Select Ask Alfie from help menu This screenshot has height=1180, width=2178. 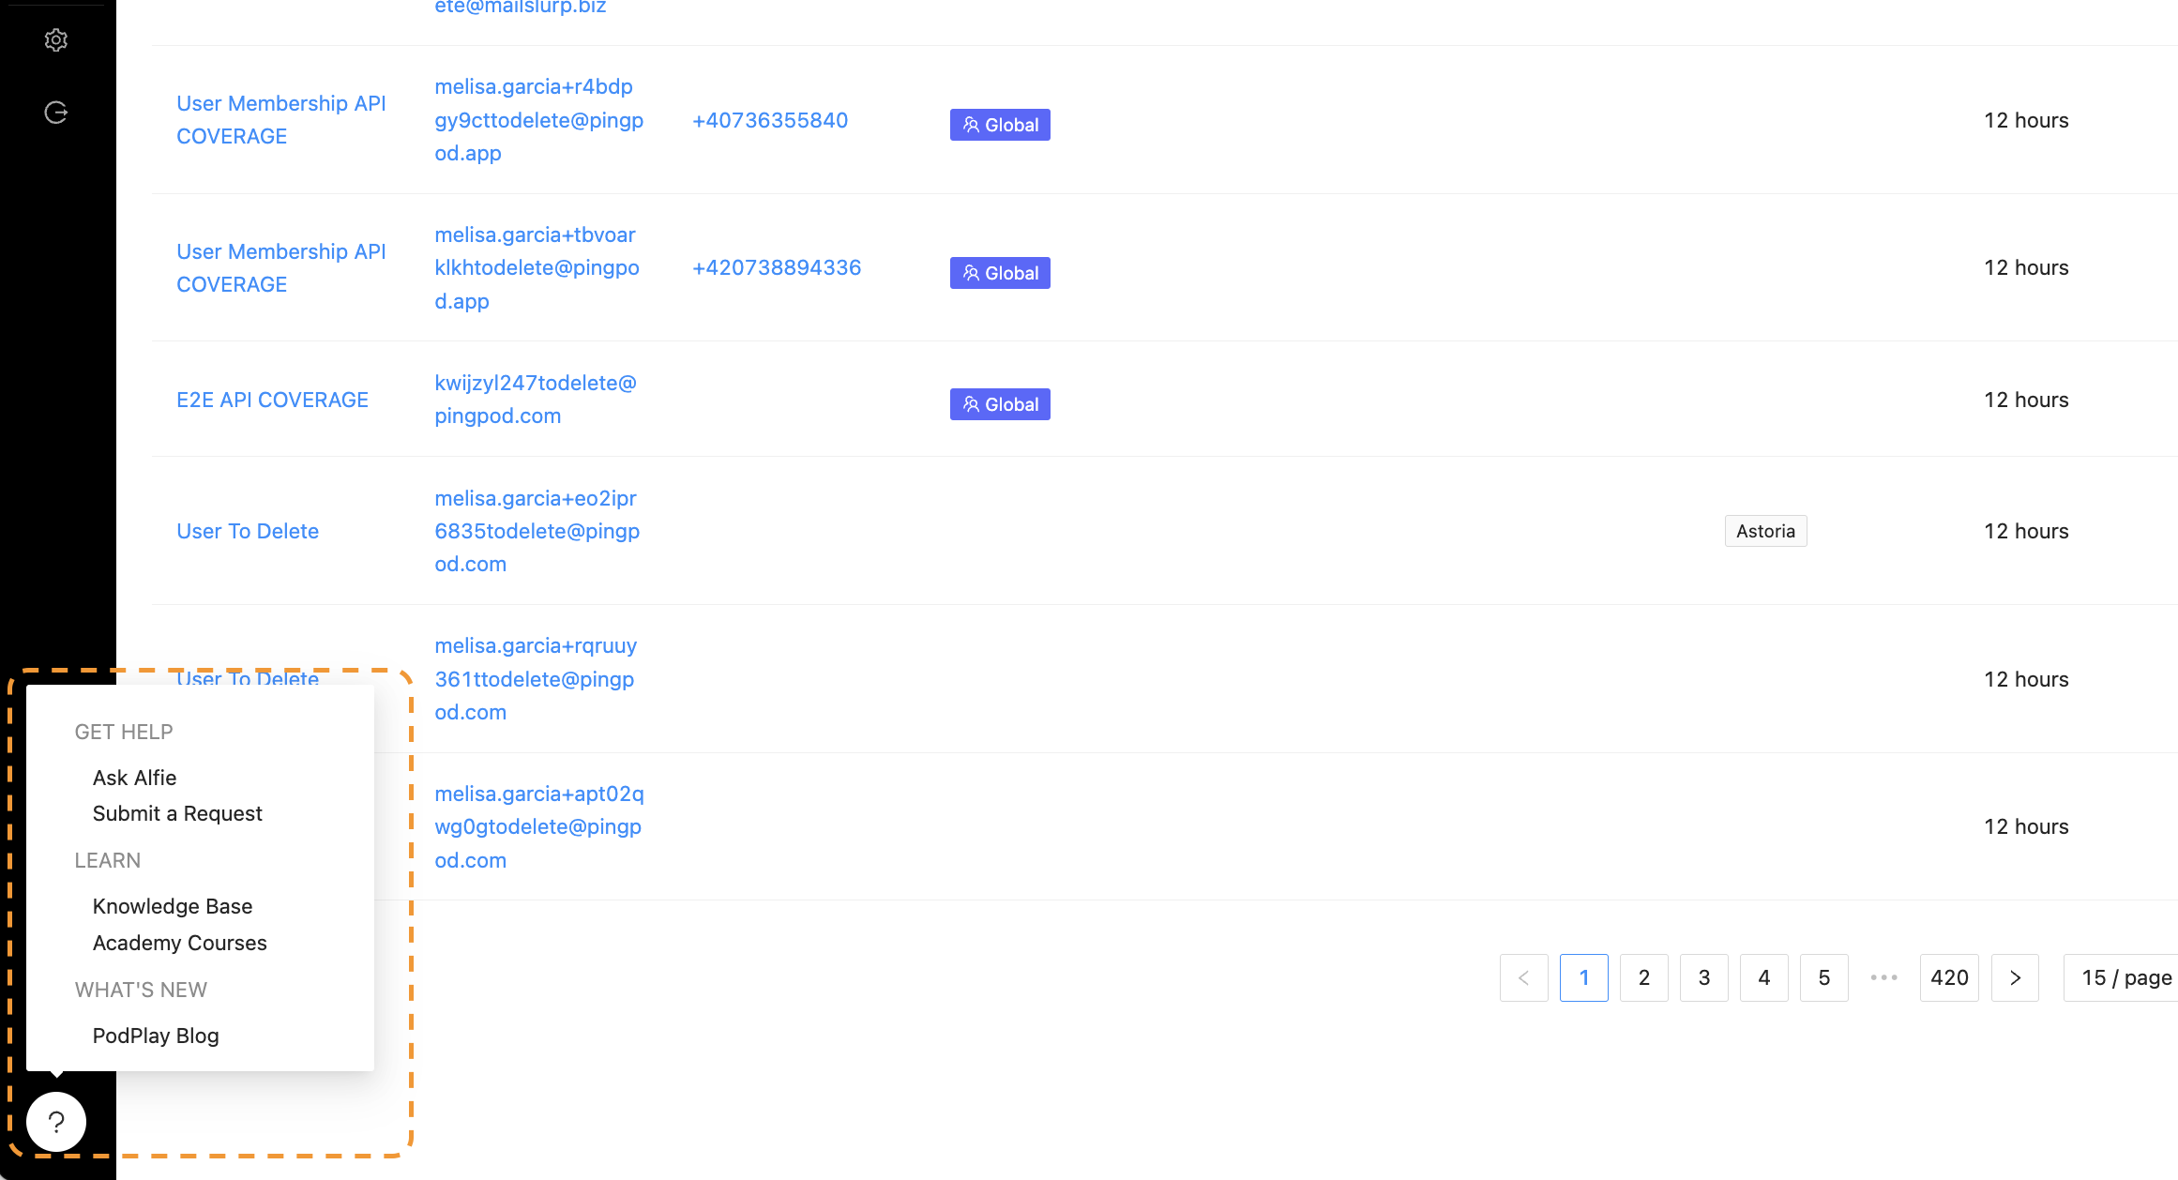(134, 778)
